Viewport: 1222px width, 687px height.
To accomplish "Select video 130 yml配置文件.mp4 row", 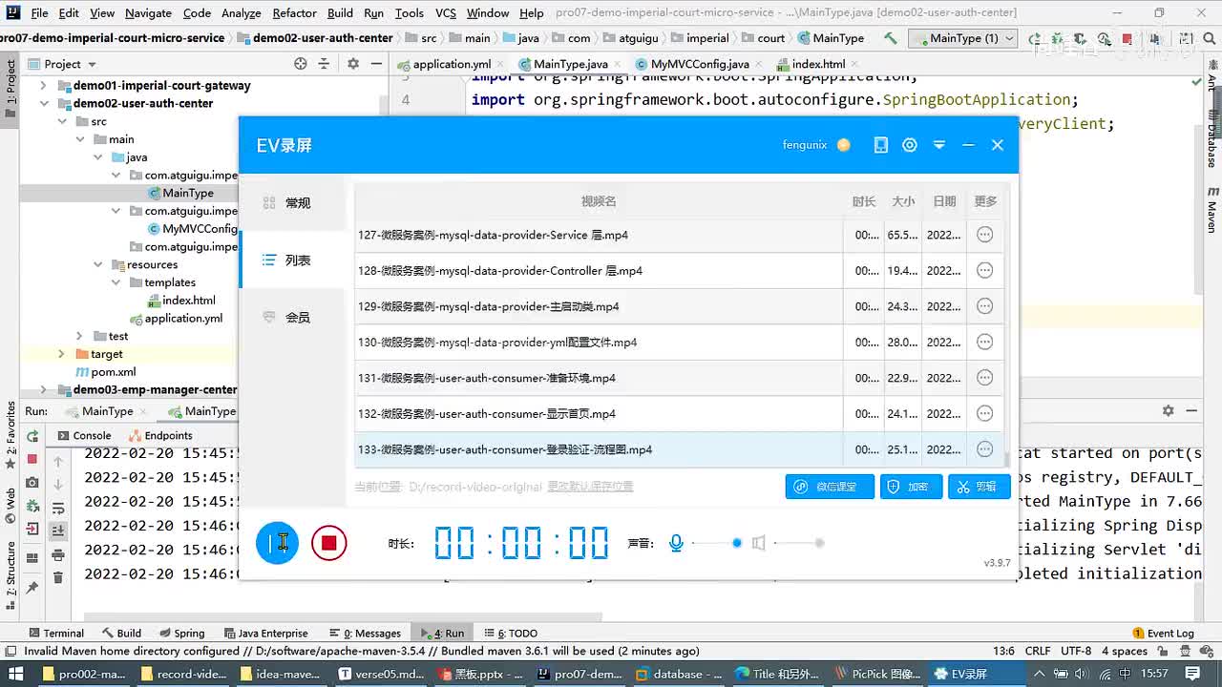I will click(x=679, y=343).
